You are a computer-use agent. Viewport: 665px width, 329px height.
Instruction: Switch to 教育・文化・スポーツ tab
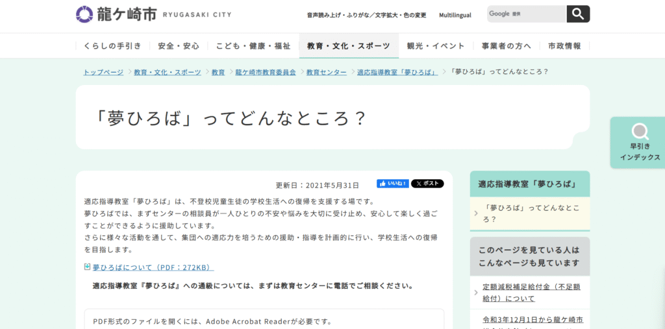[x=349, y=46]
